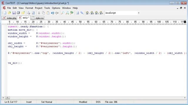Viewport: 188px width, 105px height.
Task: Run user command 1 icon
Action: 88,13
